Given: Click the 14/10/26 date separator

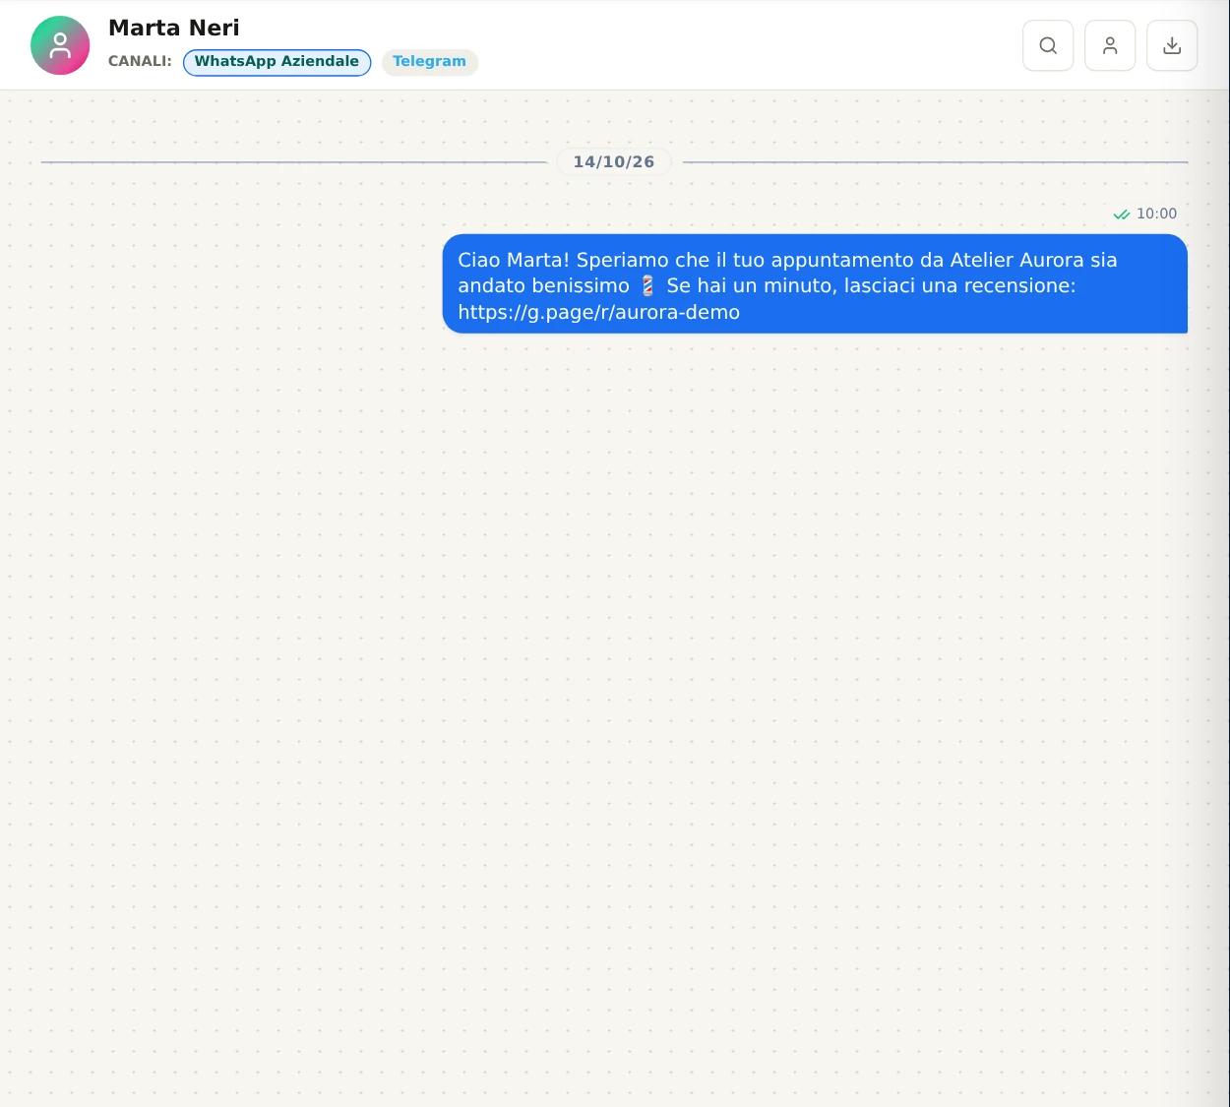Looking at the screenshot, I should (614, 161).
